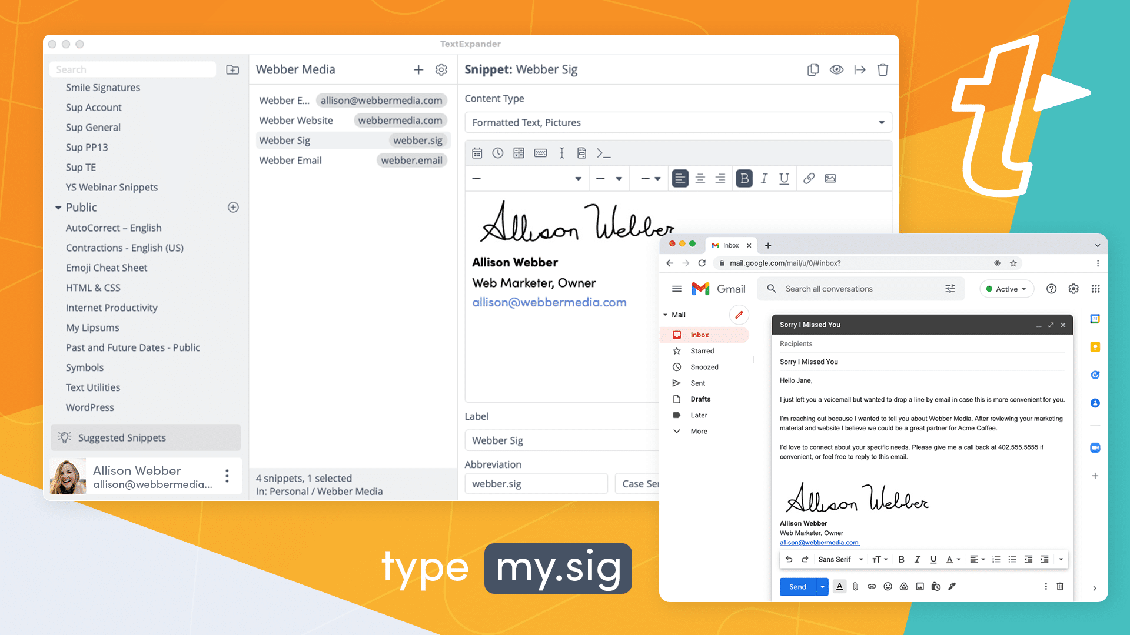Click the allison@webbermedia.com link in snippet
The image size is (1130, 635).
tap(549, 303)
